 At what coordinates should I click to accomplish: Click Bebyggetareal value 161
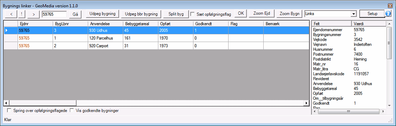pos(140,38)
